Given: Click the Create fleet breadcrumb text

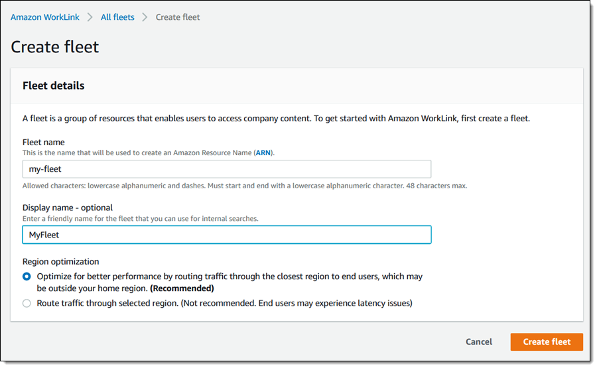Looking at the screenshot, I should [x=178, y=17].
